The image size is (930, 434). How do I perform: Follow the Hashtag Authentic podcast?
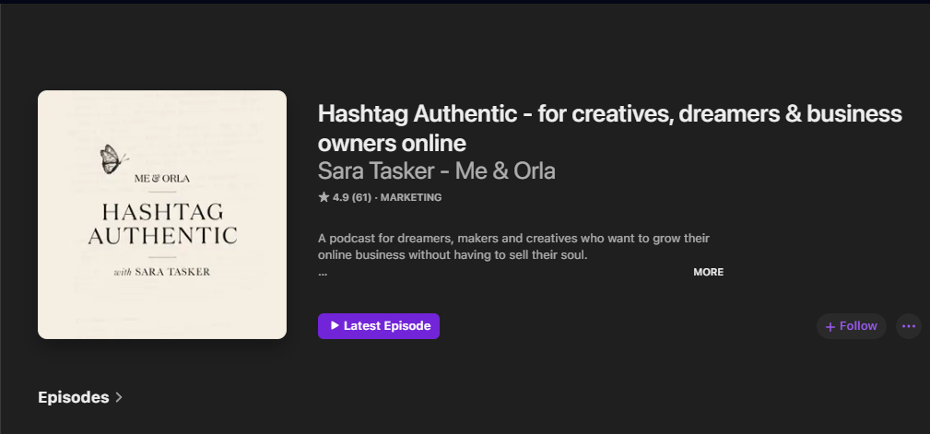[851, 326]
